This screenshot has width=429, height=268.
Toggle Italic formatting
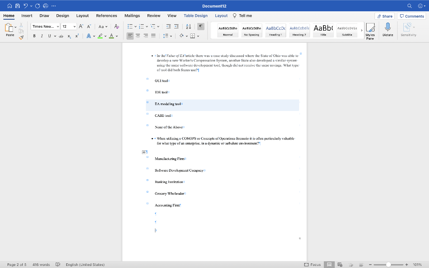tap(42, 36)
